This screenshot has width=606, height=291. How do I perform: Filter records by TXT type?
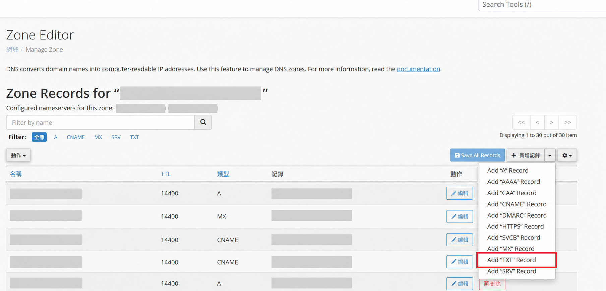point(134,137)
